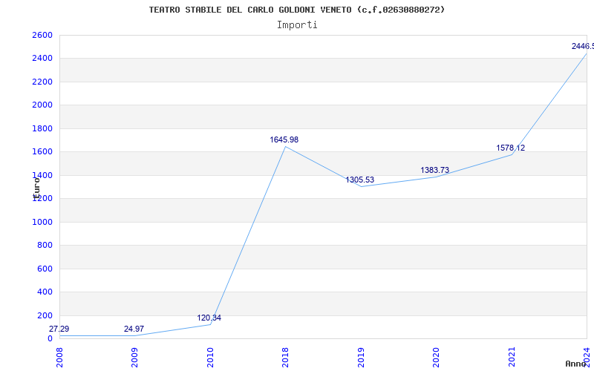Click the 2200 y-axis tick label
This screenshot has height=371, width=594.
42,82
